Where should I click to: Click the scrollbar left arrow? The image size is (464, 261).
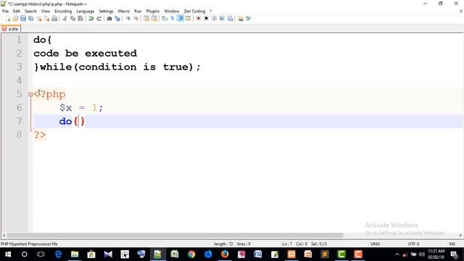click(x=4, y=235)
